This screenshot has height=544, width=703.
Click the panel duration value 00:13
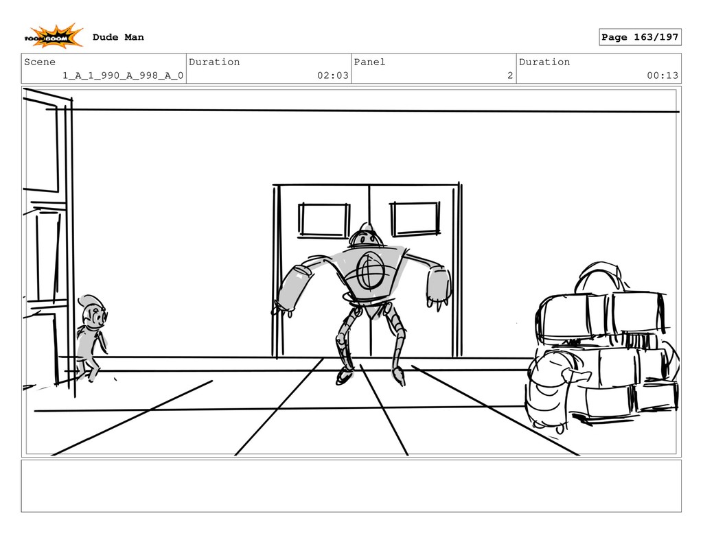662,75
